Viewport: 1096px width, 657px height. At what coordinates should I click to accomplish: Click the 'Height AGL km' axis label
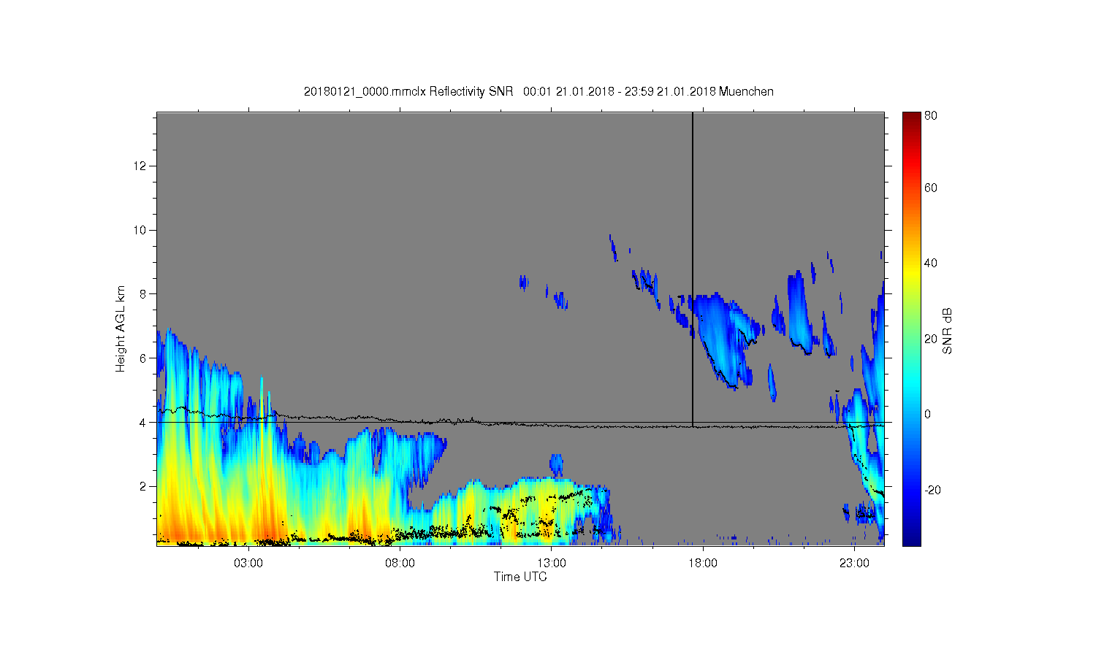coord(120,328)
